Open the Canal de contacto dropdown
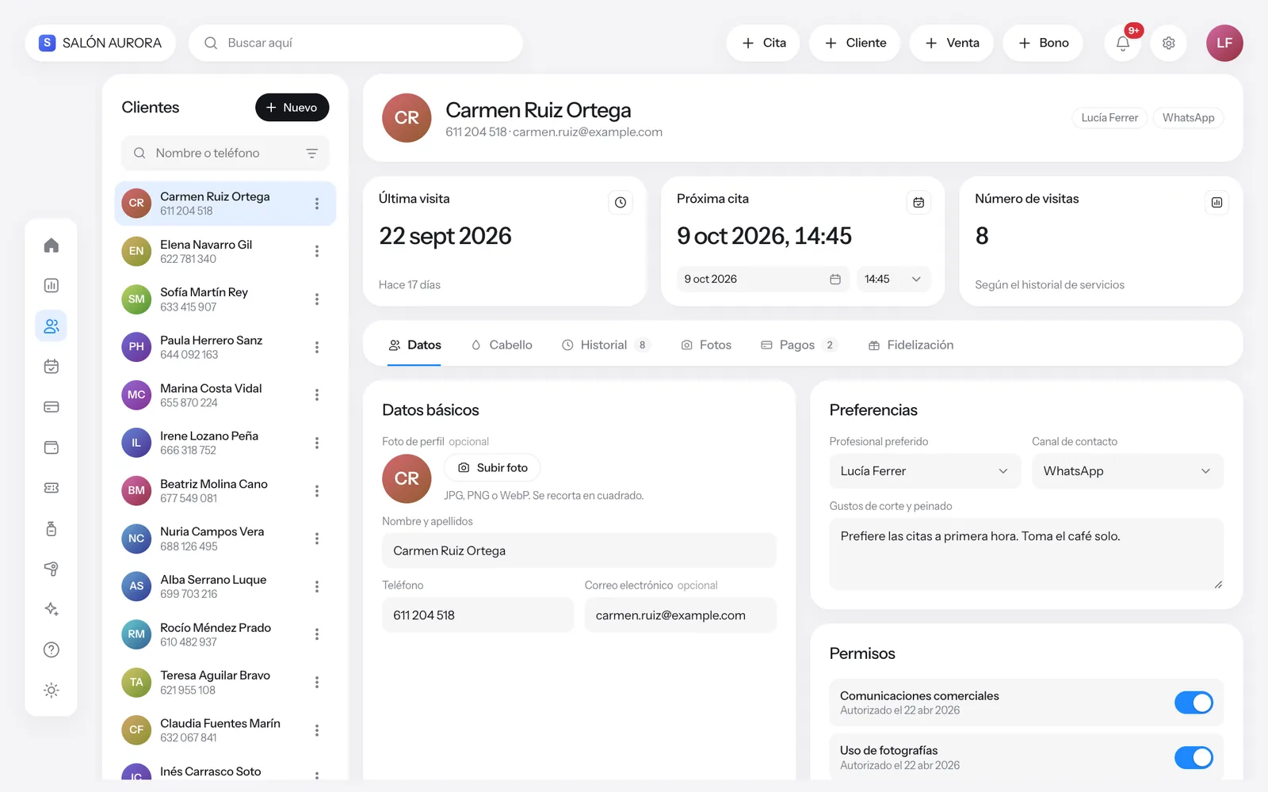The width and height of the screenshot is (1268, 792). (x=1128, y=471)
